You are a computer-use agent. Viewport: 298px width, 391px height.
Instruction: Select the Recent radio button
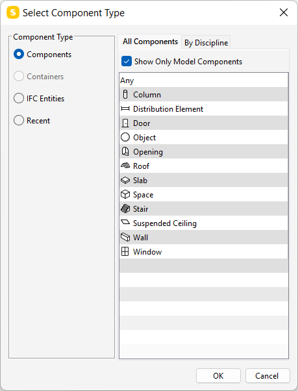19,120
